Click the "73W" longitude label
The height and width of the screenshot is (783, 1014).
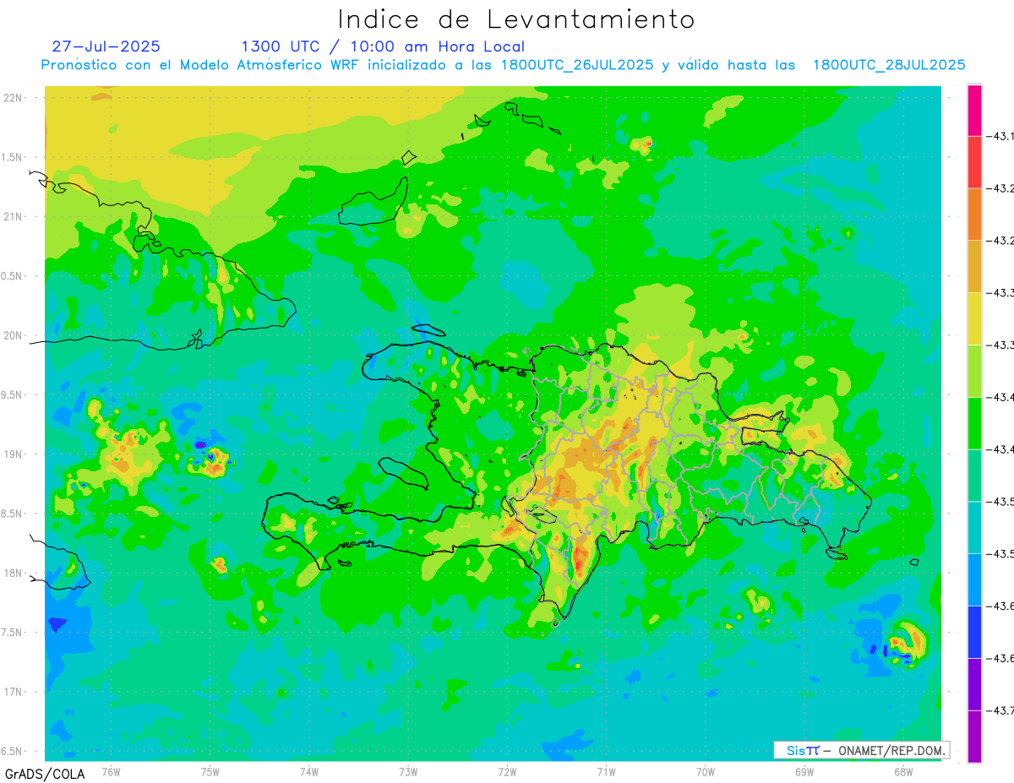408,771
